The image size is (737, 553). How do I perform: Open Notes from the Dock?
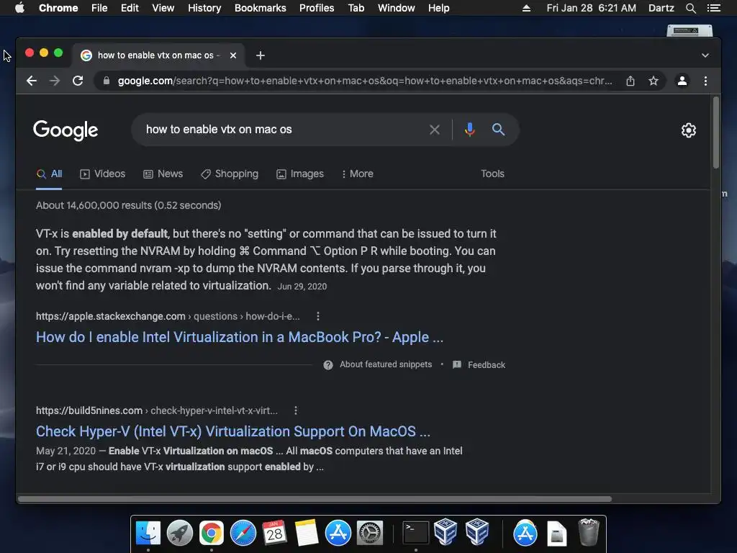[x=307, y=534]
